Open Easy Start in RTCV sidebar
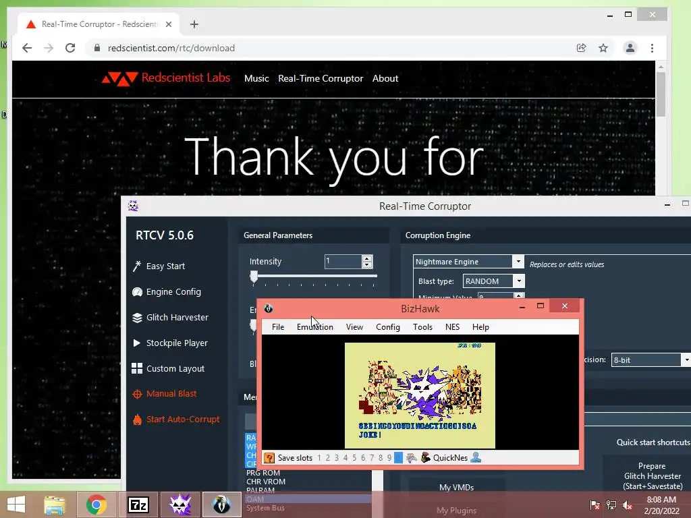The image size is (691, 518). pos(159,266)
